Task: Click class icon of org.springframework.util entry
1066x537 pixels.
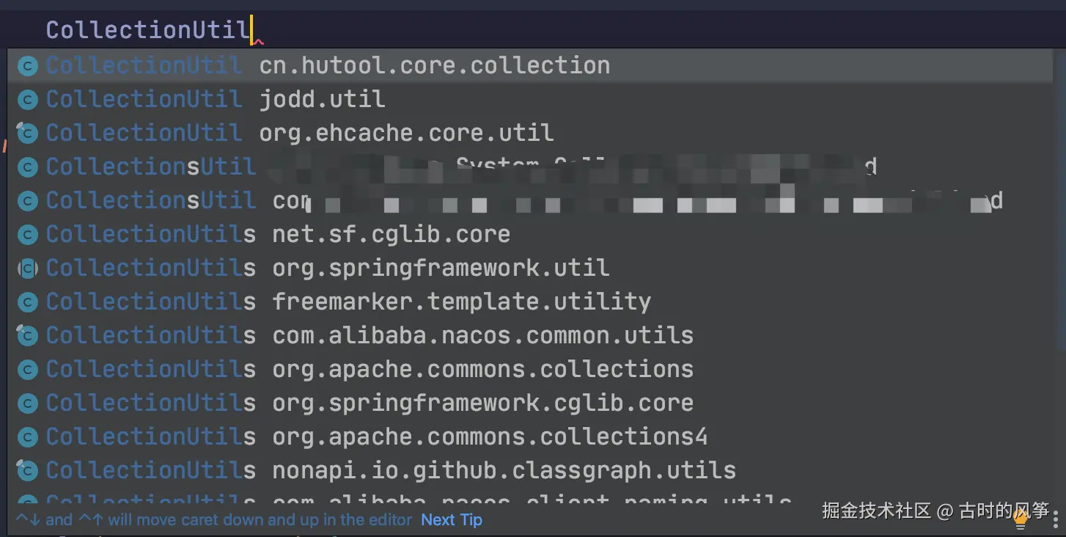Action: 27,268
